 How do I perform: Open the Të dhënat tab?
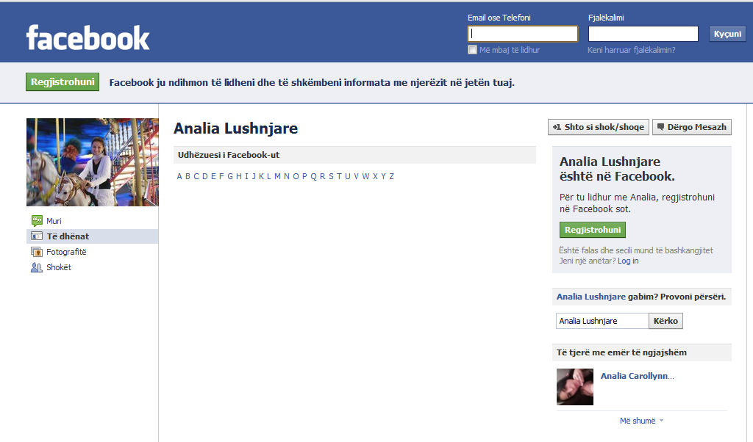point(92,236)
